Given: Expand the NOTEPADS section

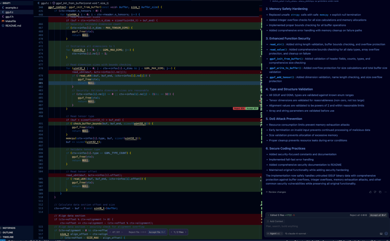Looking at the screenshot, I should click(x=9, y=228).
